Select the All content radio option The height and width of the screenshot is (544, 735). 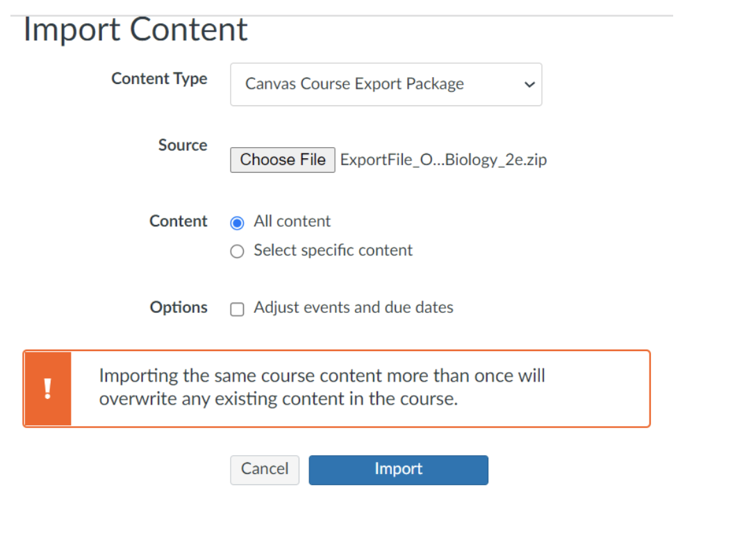[x=237, y=221]
